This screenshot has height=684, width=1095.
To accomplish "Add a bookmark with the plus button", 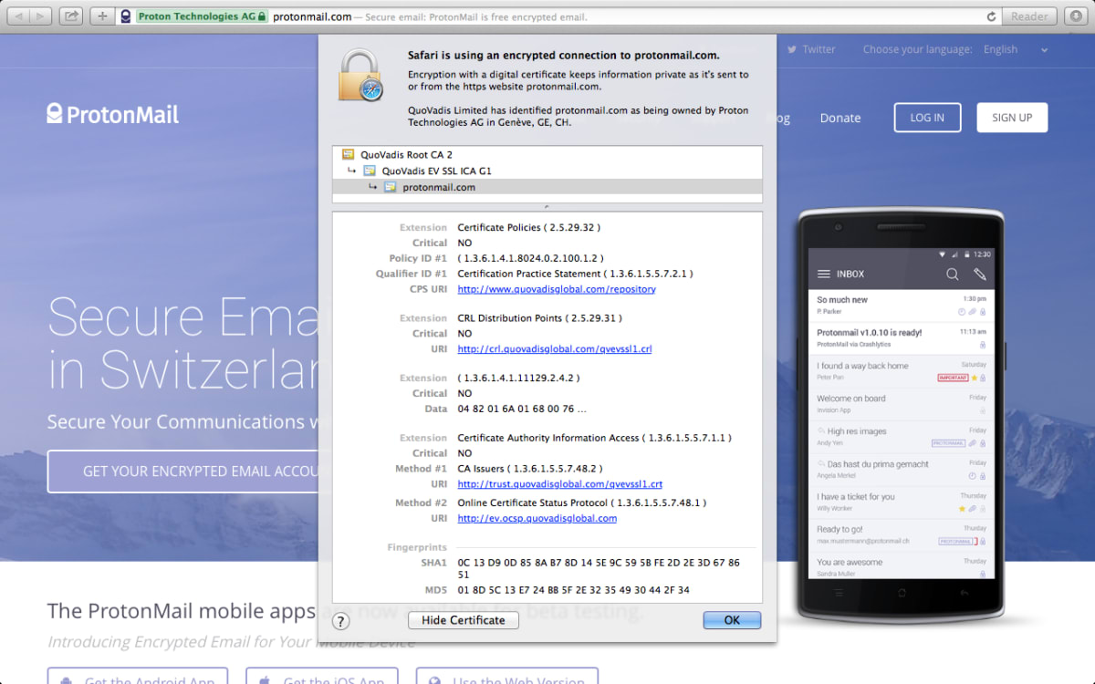I will click(x=102, y=16).
